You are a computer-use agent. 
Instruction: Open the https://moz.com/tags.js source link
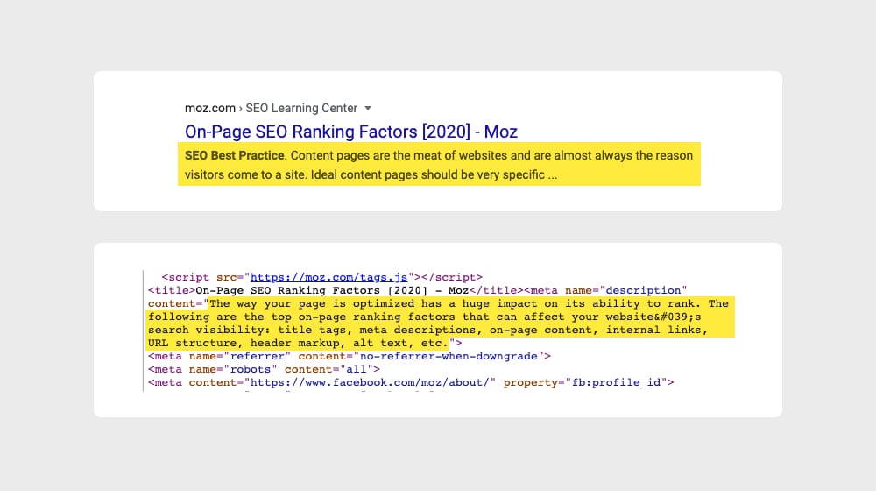pos(328,277)
